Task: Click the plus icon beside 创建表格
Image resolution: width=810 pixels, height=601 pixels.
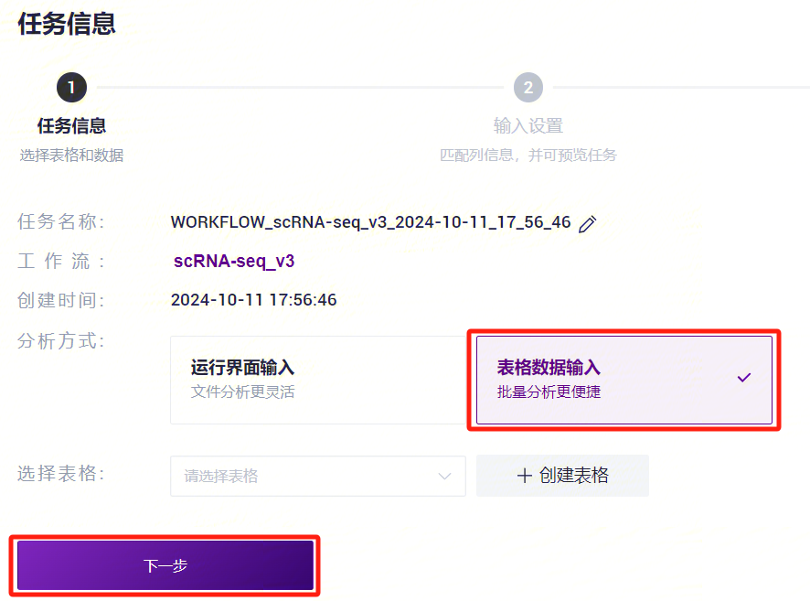Action: pyautogui.click(x=525, y=476)
